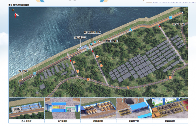Viewport: 196px width, 126px height.
Task: Click the K0+000 station label
Action: click(23, 71)
